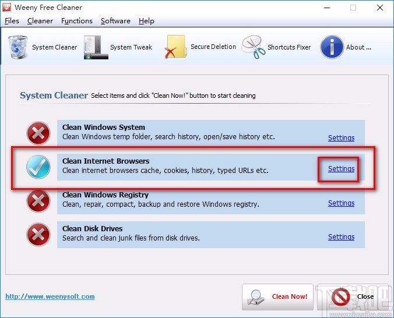Open Settings for Clean Disk Drives
Image resolution: width=394 pixels, height=318 pixels.
[341, 237]
